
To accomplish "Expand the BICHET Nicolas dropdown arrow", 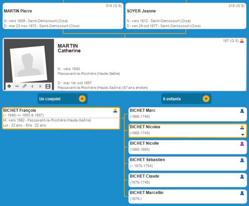I will (x=242, y=135).
